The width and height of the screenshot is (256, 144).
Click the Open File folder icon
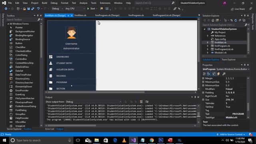coord(24,9)
